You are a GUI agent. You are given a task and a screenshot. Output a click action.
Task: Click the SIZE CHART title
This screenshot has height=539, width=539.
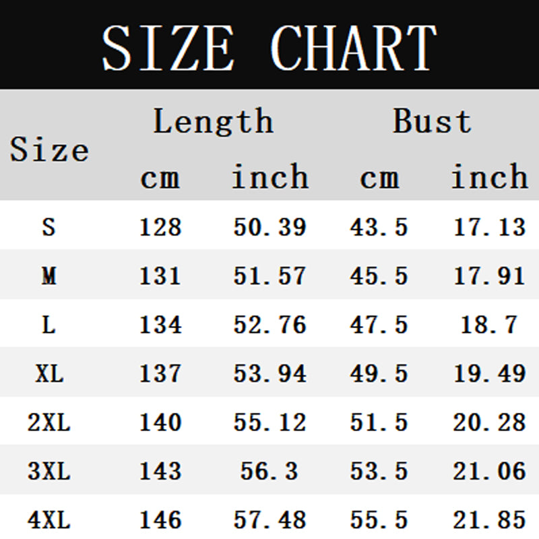(269, 46)
